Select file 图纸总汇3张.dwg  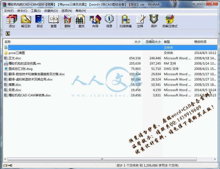pos(20,69)
